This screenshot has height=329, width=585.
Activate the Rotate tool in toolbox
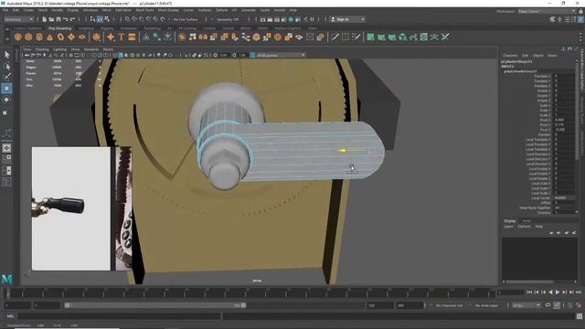6,100
